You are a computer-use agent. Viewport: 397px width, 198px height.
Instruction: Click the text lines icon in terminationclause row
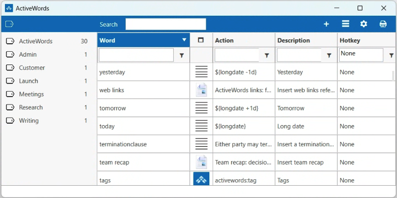pos(201,144)
